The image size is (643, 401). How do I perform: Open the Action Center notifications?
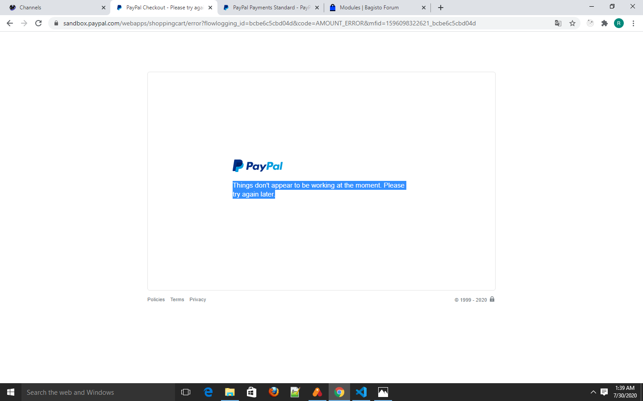604,392
